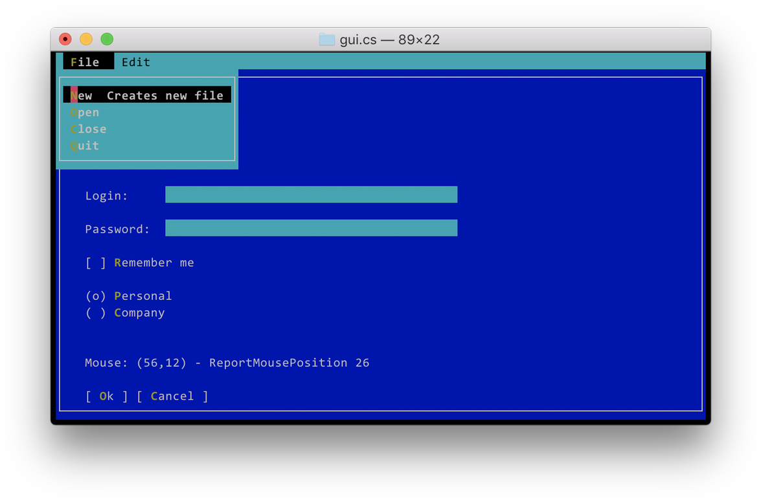The width and height of the screenshot is (761, 502).
Task: Click into the Login text field
Action: pos(311,195)
